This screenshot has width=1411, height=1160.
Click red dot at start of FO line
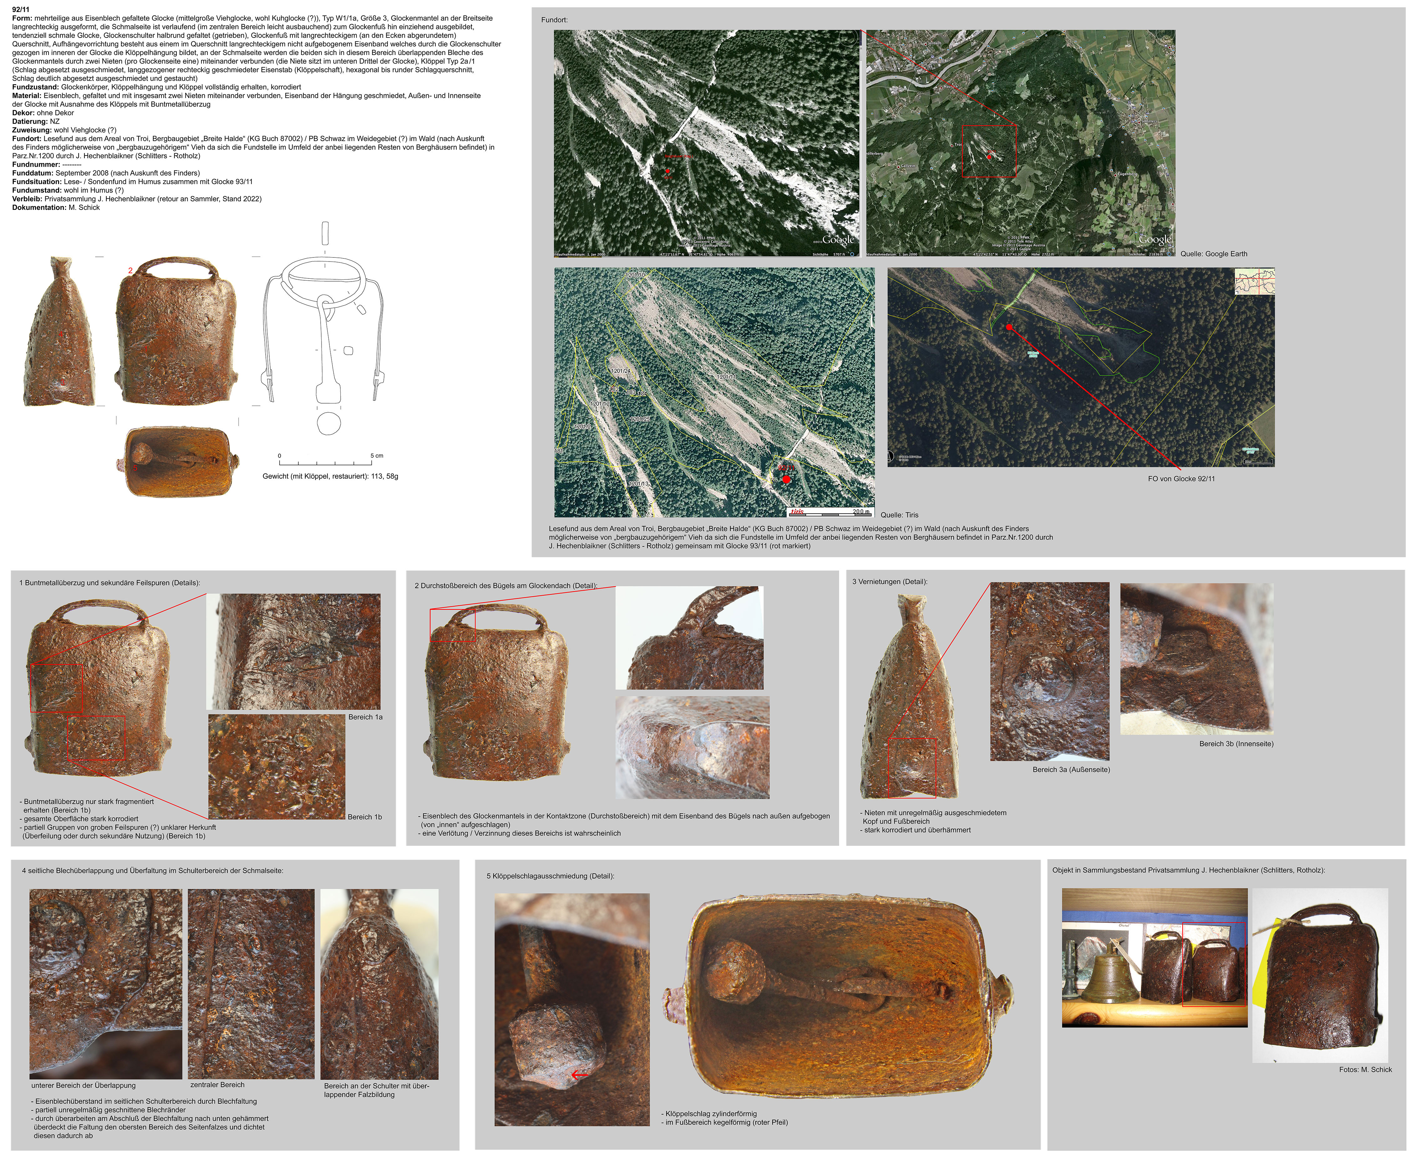click(1009, 328)
